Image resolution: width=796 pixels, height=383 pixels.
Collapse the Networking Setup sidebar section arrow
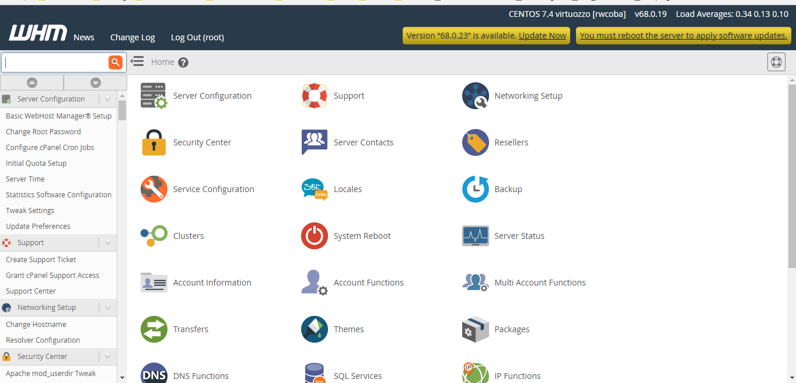pos(107,308)
